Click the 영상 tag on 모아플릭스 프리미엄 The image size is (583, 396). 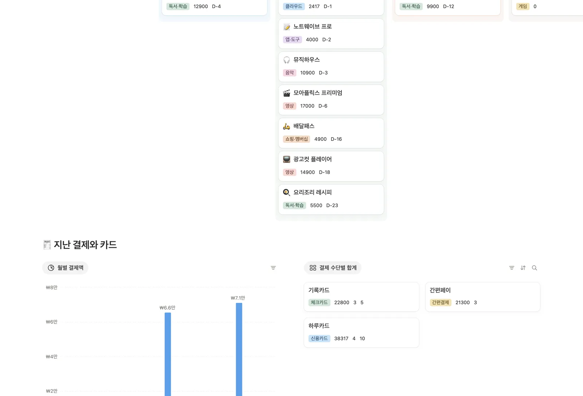290,106
